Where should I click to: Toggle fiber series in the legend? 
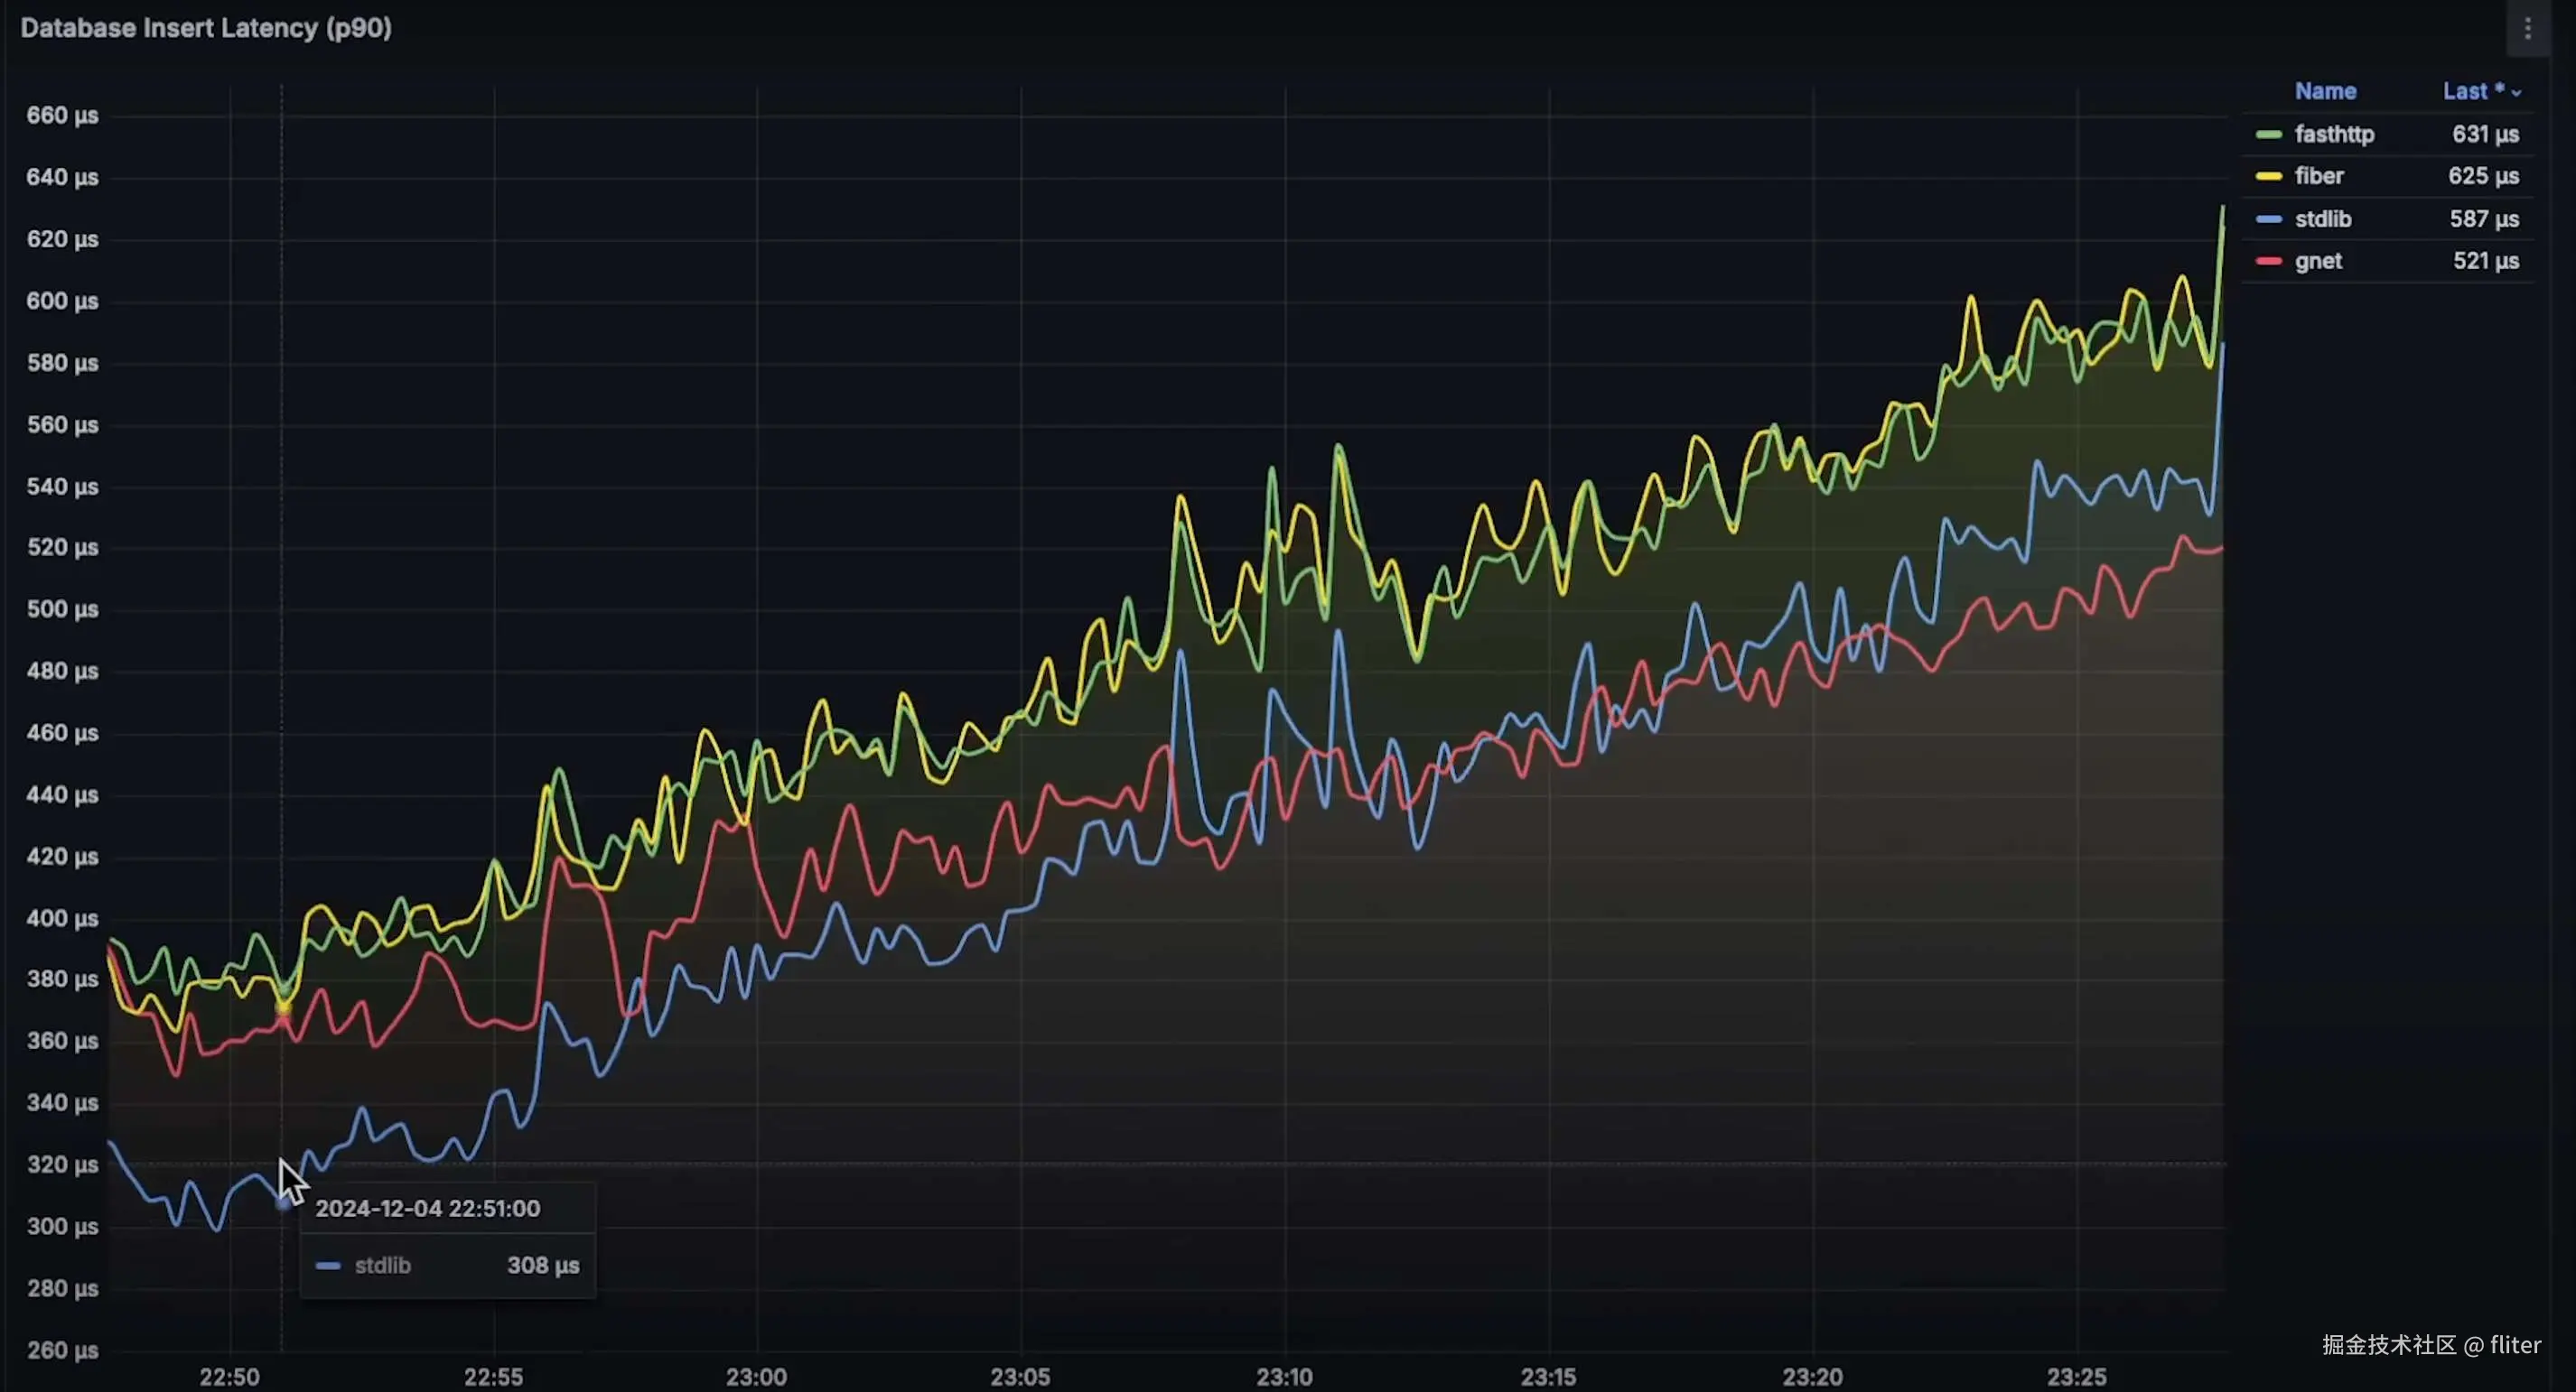(x=2318, y=177)
